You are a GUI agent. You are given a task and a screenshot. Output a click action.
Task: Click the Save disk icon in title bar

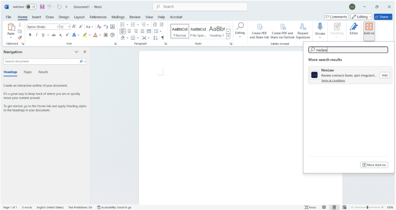42,7
